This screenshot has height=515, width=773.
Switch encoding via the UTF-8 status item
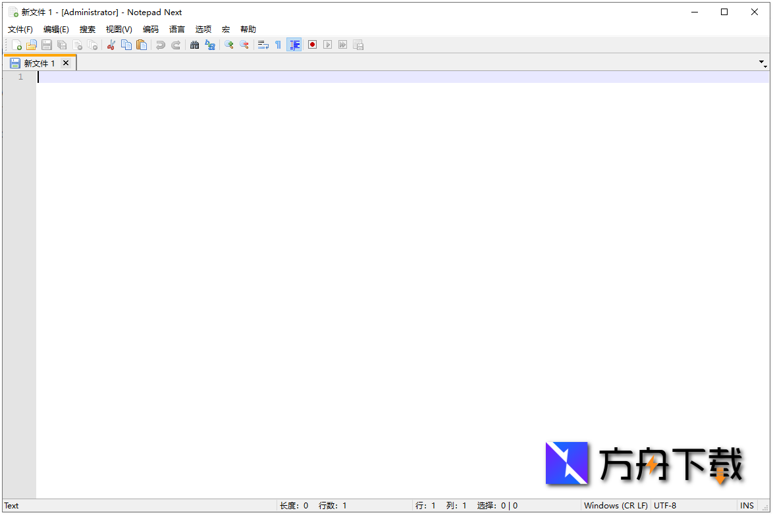pyautogui.click(x=665, y=505)
